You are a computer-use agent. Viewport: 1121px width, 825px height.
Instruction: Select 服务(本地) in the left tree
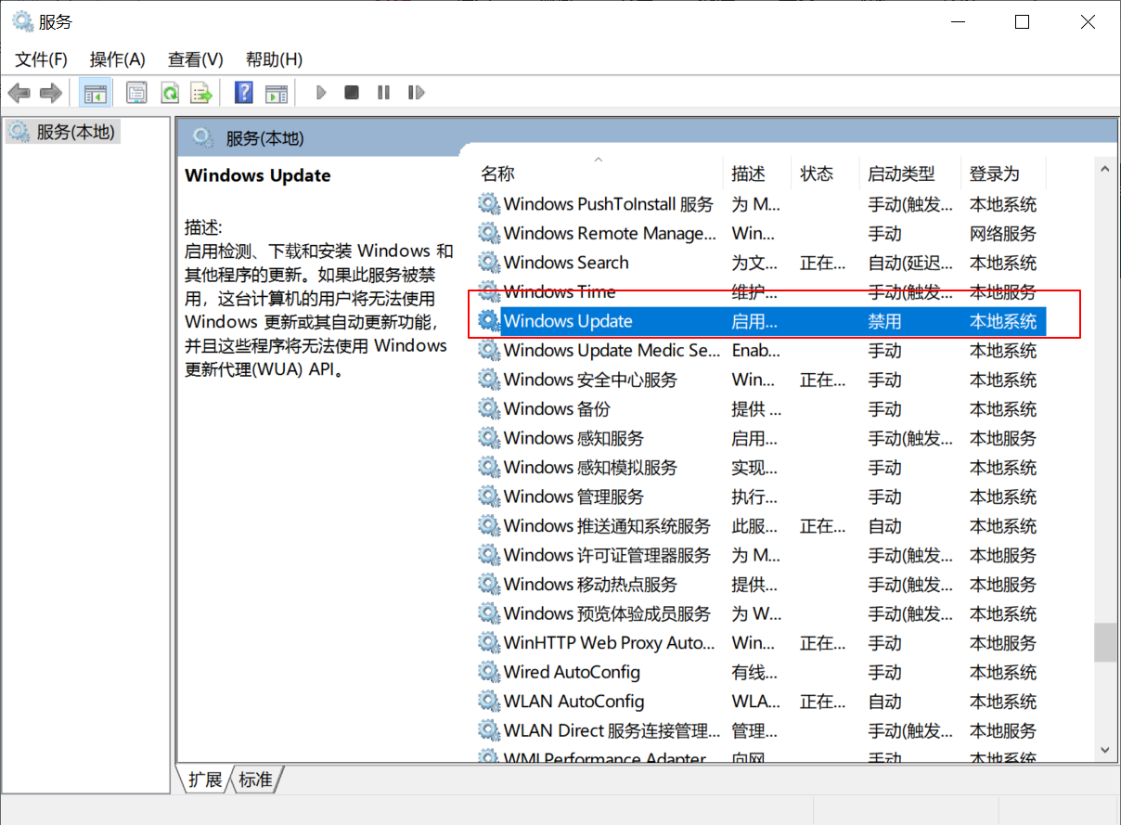tap(75, 133)
